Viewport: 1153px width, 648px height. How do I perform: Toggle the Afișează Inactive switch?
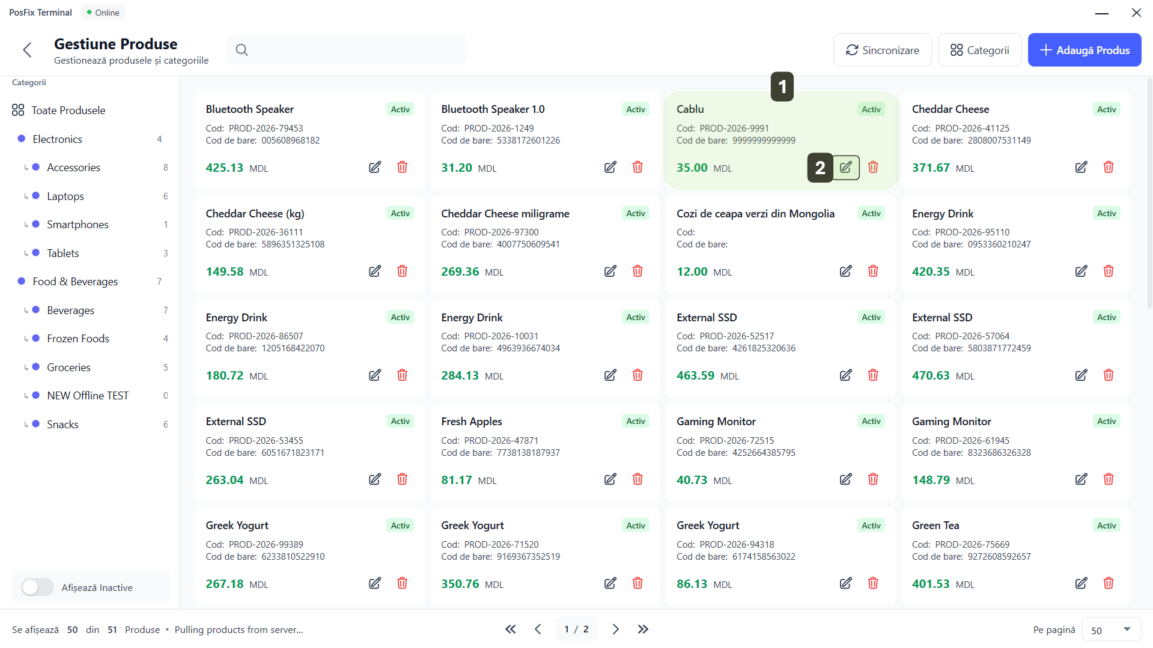(x=37, y=587)
